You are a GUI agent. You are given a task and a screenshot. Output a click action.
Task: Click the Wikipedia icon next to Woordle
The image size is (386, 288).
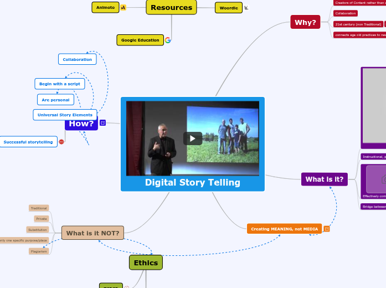246,8
